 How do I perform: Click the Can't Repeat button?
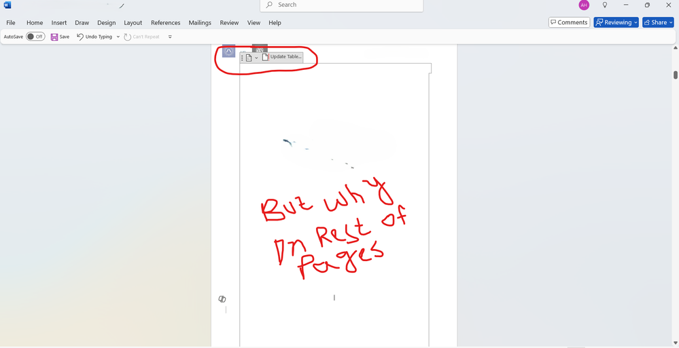(141, 37)
